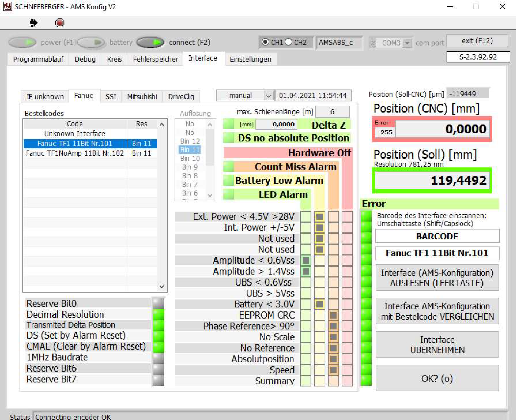Click the Decimal Resolution green status LED
The width and height of the screenshot is (516, 420).
[x=158, y=314]
